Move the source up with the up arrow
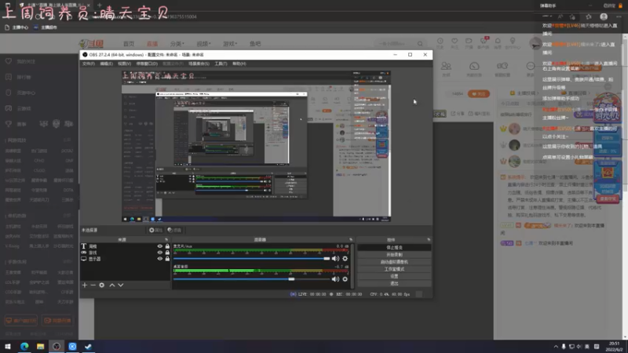The image size is (628, 353). click(112, 285)
